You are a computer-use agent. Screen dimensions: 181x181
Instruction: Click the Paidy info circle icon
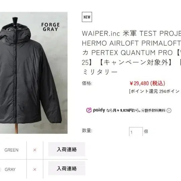click(x=169, y=111)
